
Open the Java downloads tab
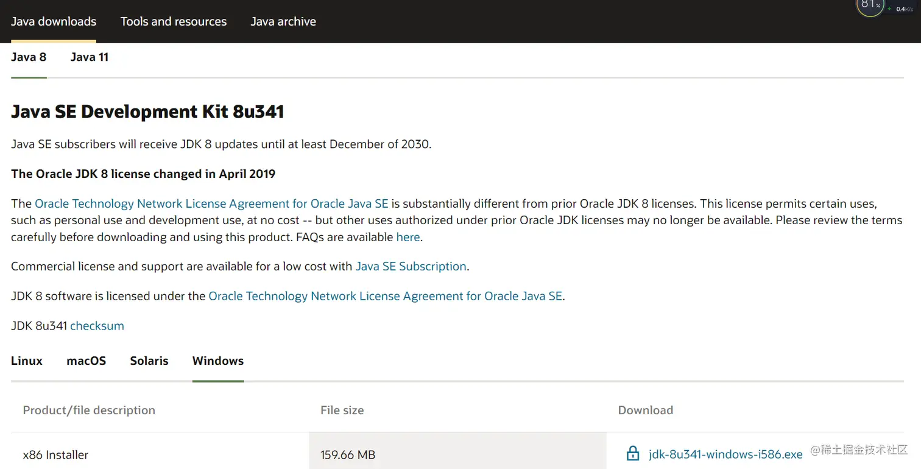pos(54,21)
